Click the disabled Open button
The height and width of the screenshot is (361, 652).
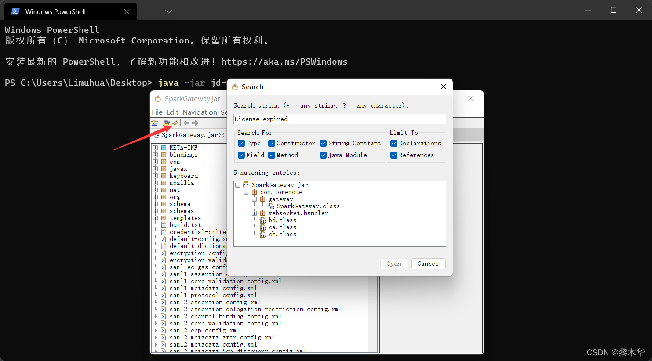394,264
